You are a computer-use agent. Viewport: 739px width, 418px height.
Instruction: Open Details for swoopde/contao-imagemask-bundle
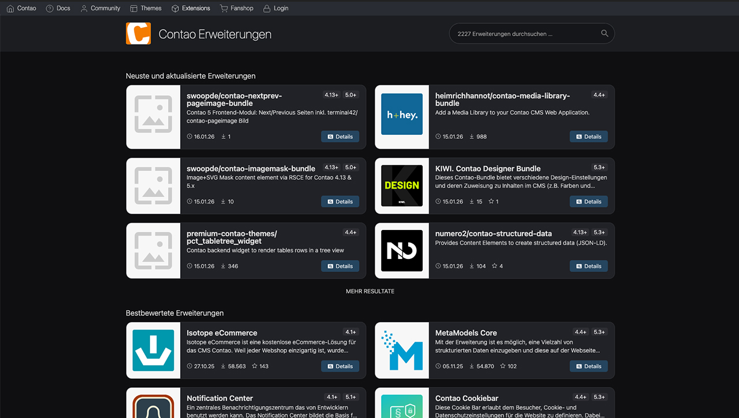340,202
